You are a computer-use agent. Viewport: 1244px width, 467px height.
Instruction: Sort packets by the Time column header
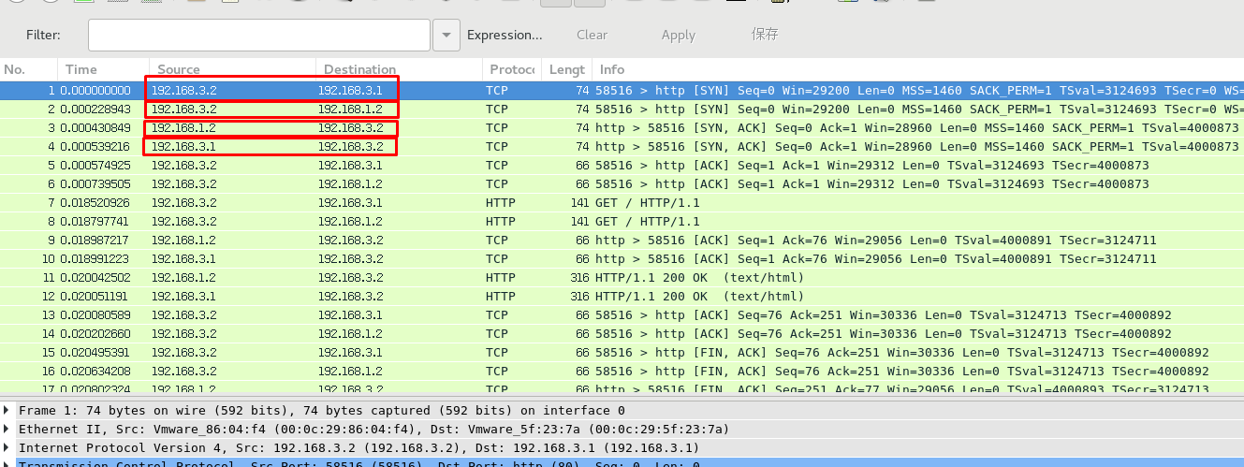tap(81, 69)
